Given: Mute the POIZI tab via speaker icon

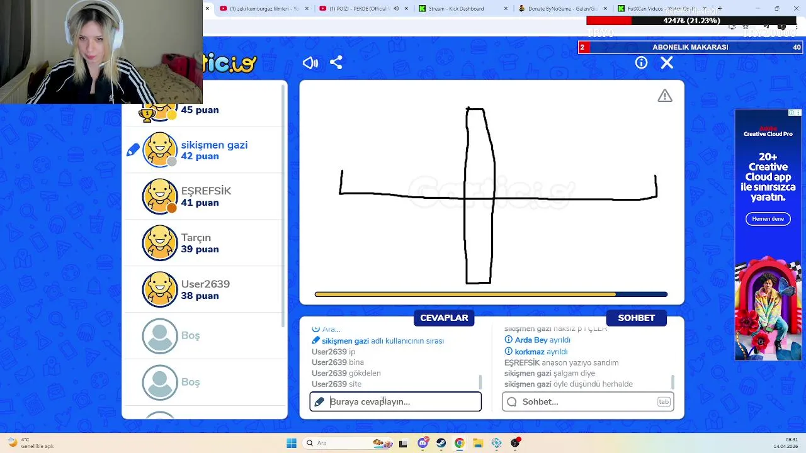Looking at the screenshot, I should pyautogui.click(x=396, y=9).
